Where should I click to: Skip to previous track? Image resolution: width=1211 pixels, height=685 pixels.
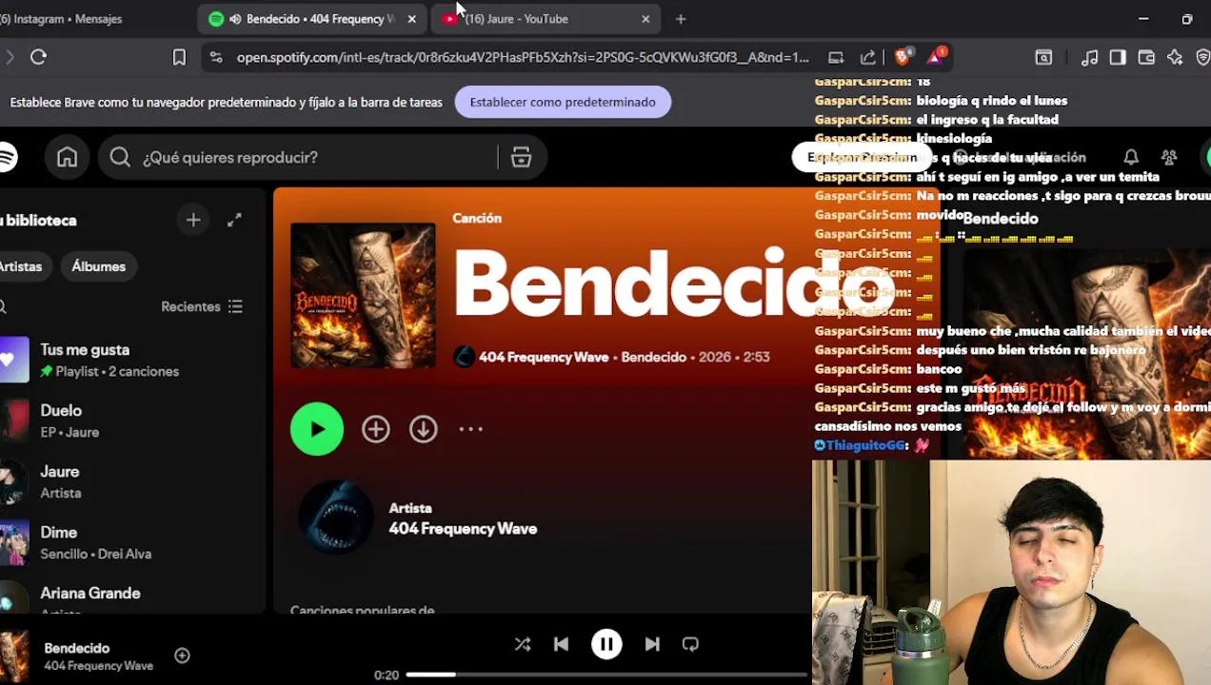(561, 644)
